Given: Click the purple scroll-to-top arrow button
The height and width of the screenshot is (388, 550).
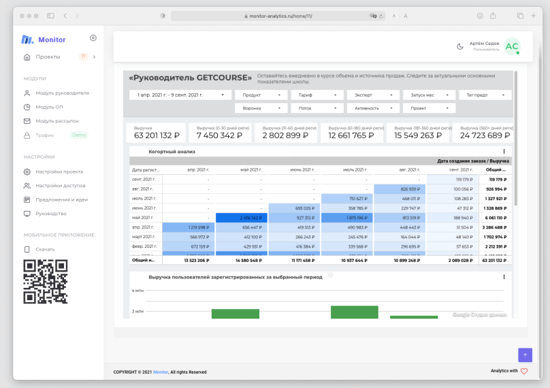Looking at the screenshot, I should 524,355.
